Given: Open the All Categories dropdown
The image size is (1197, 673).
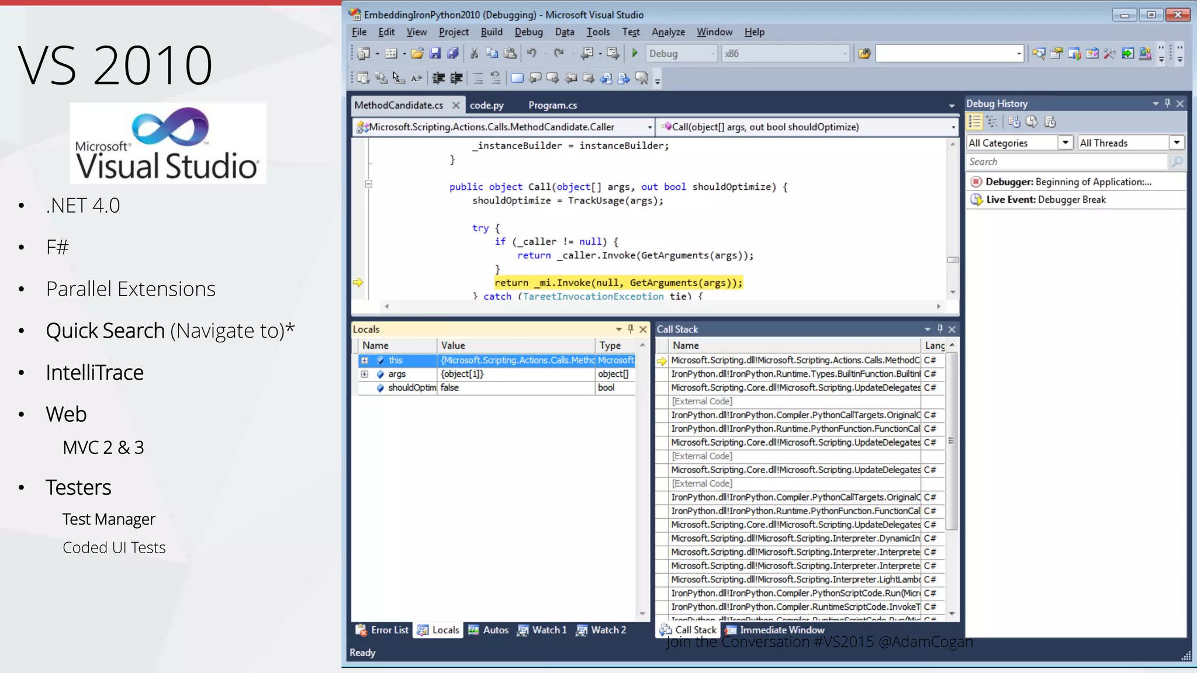Looking at the screenshot, I should click(x=1065, y=143).
